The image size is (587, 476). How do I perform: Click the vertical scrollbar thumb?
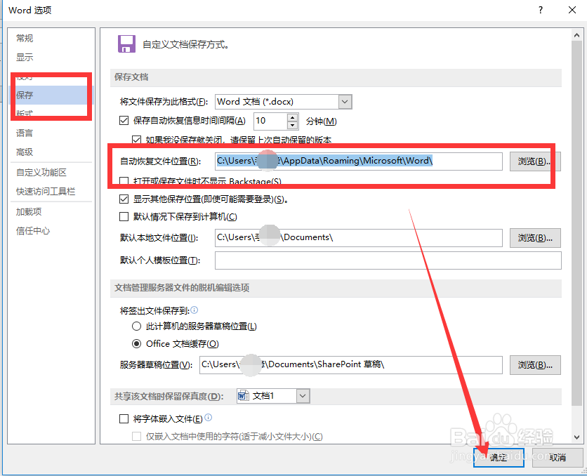(576, 223)
